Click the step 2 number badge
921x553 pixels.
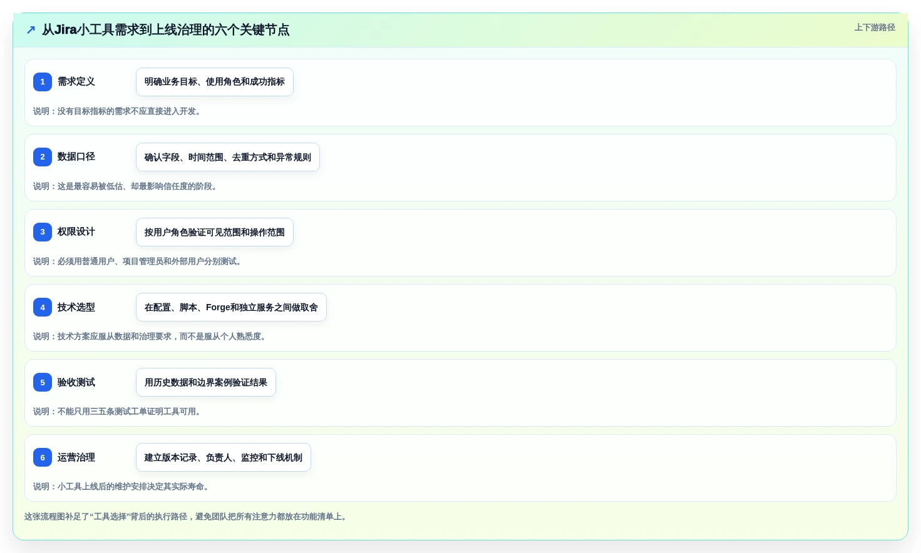pyautogui.click(x=43, y=157)
